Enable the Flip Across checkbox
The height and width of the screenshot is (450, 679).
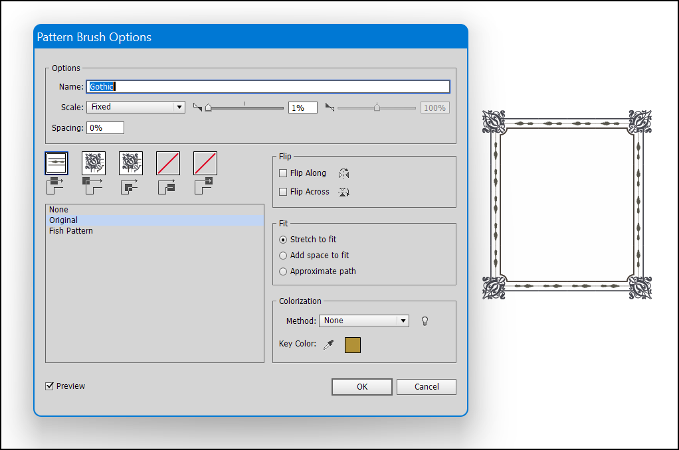284,192
